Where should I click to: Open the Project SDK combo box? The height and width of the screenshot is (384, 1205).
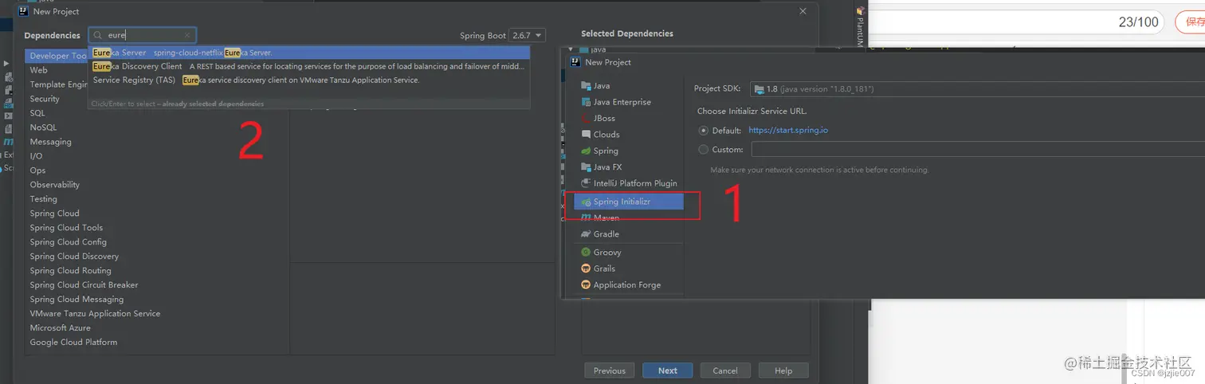click(x=978, y=88)
